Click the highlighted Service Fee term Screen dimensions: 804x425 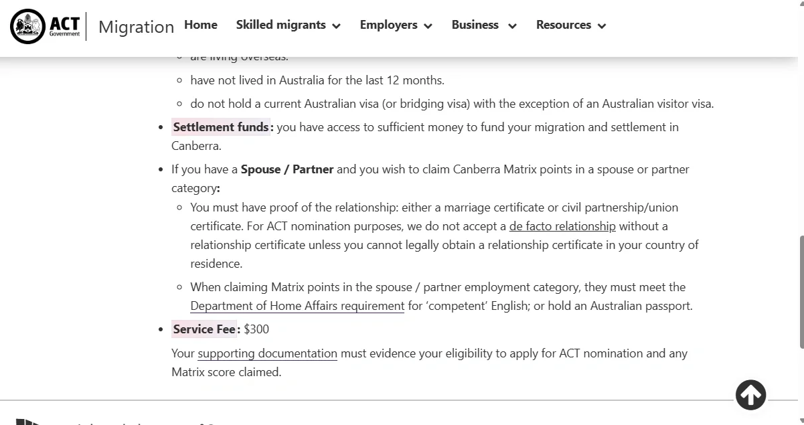click(x=204, y=329)
